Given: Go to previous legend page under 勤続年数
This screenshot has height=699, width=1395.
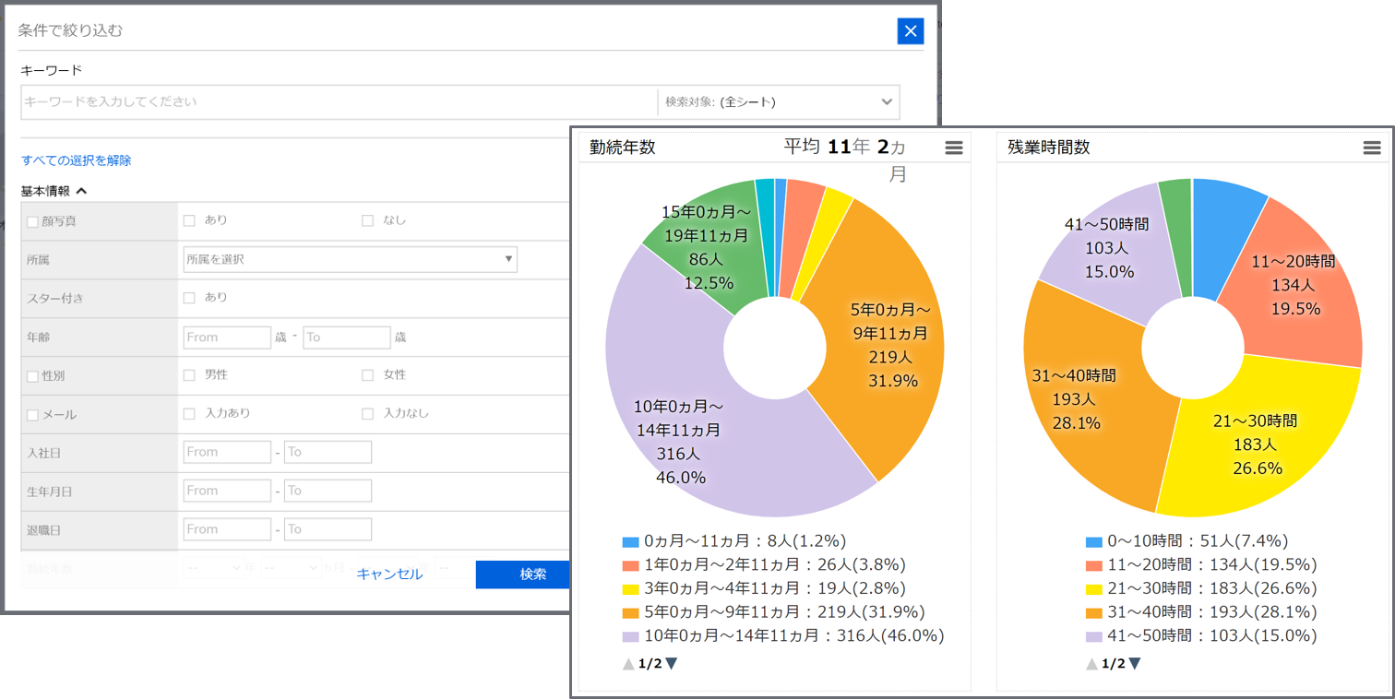Looking at the screenshot, I should click(628, 663).
